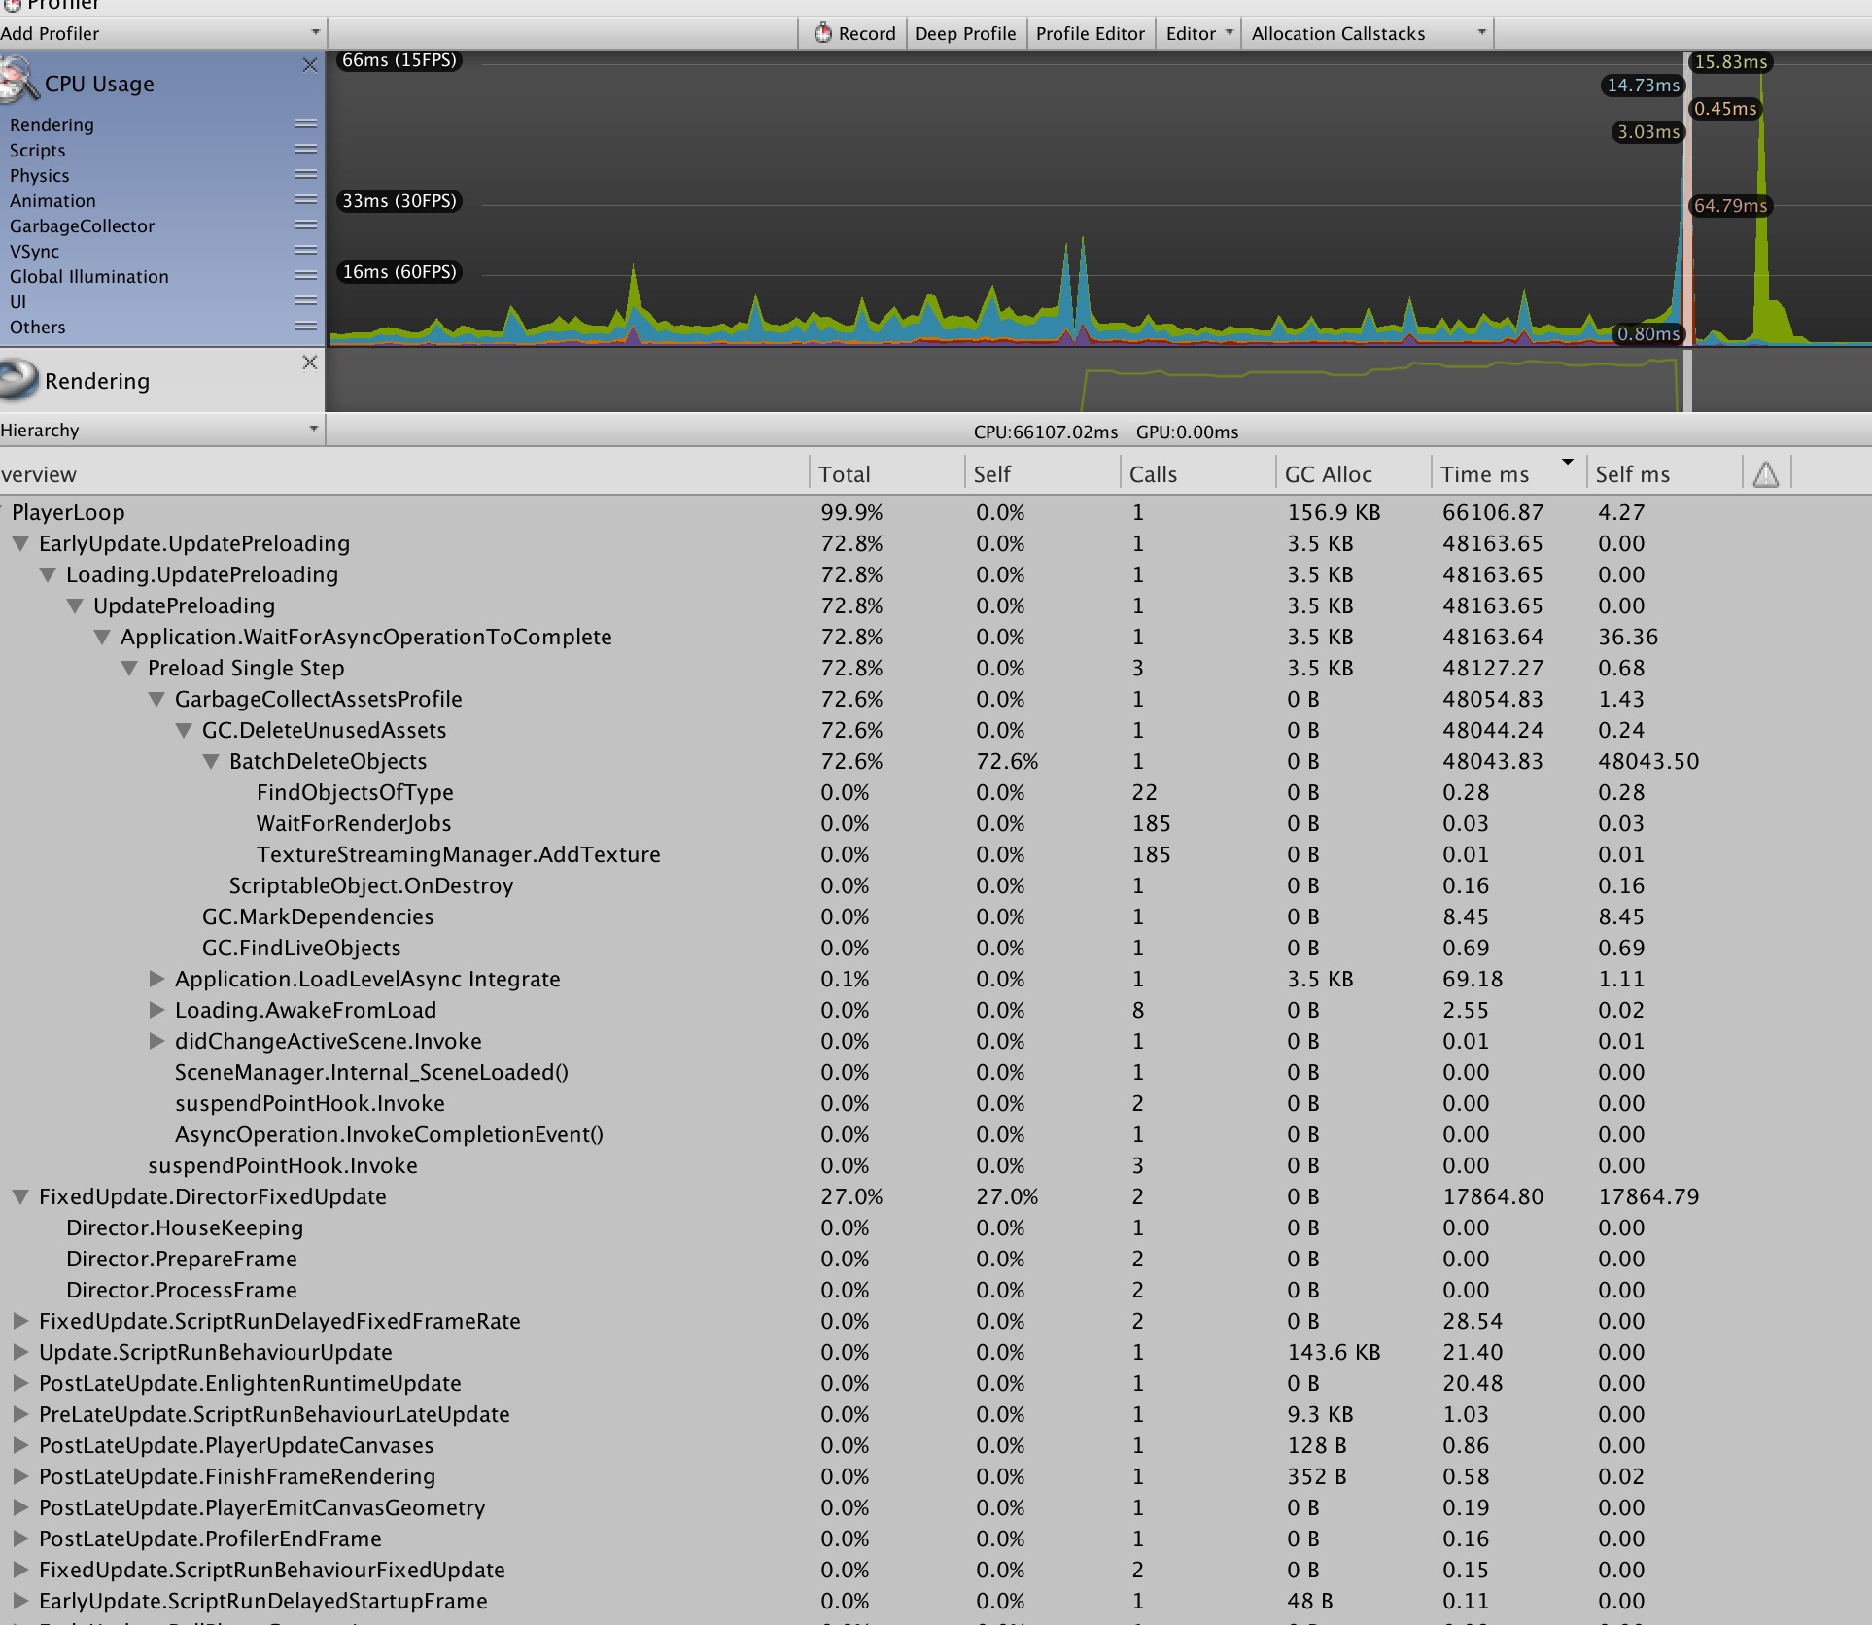Screen dimensions: 1872x1625
Task: Sort by Self ms column header
Action: [x=1664, y=474]
